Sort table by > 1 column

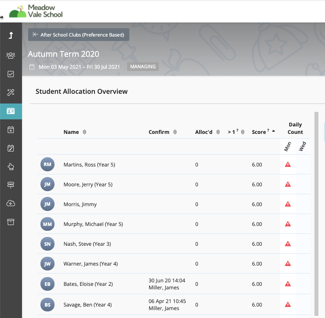[x=243, y=132]
